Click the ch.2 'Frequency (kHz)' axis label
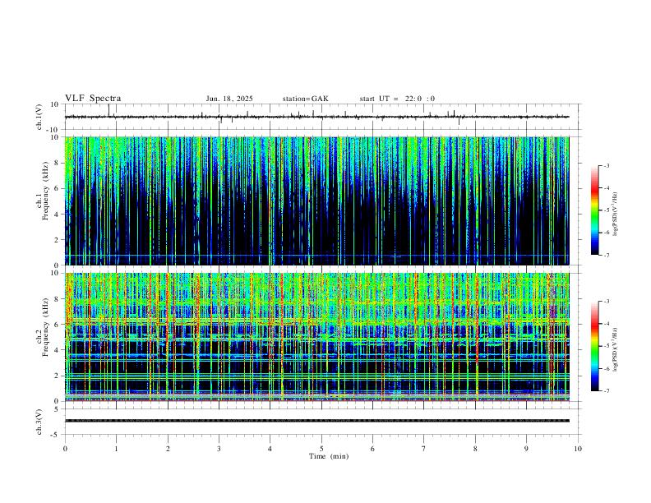The image size is (651, 503). [46, 326]
